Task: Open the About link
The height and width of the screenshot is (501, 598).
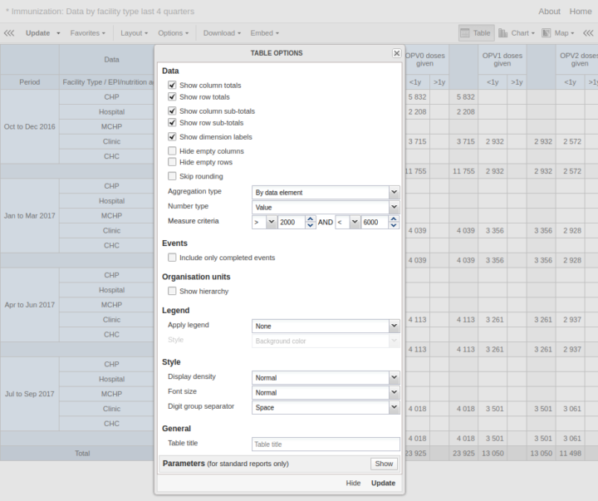Action: point(549,12)
